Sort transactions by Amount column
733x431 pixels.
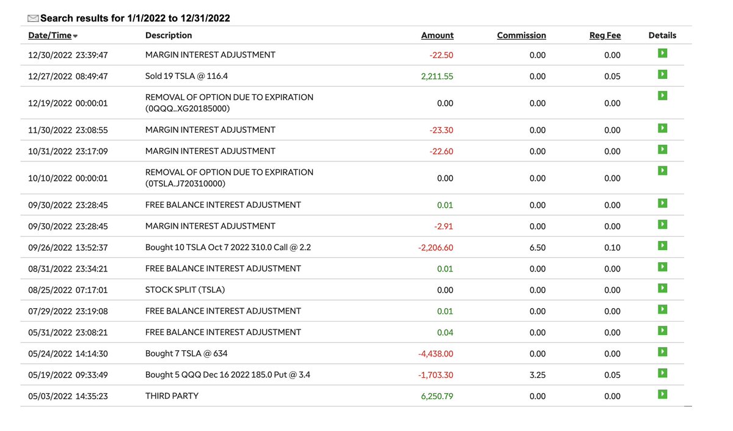click(437, 35)
